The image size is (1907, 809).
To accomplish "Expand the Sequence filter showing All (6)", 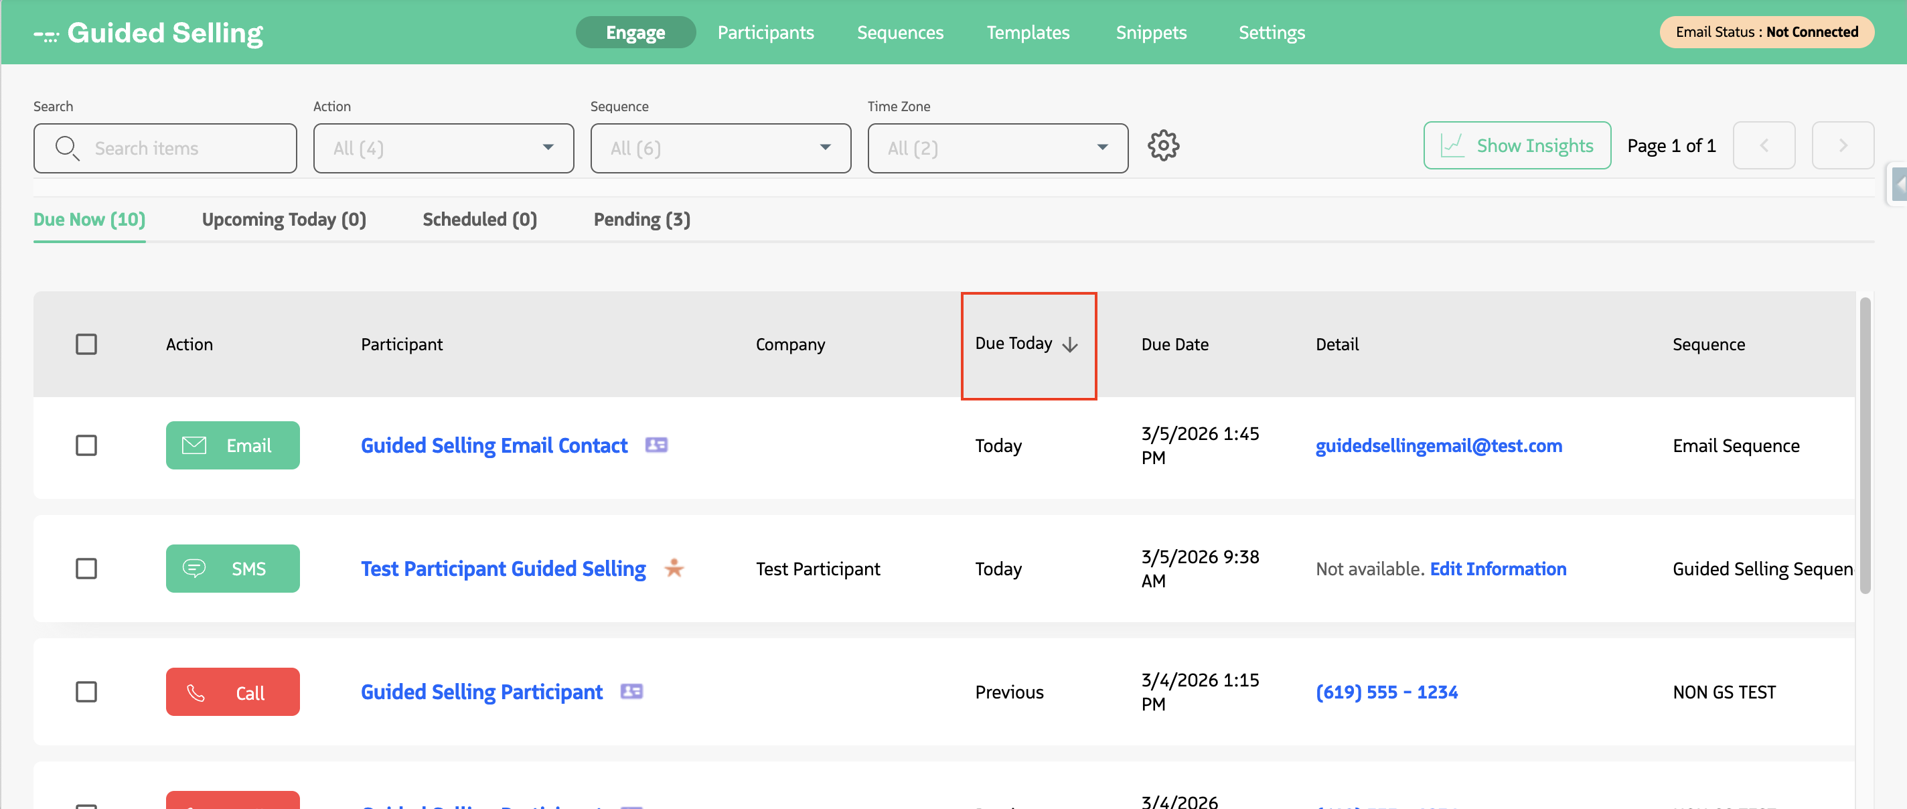I will [720, 147].
